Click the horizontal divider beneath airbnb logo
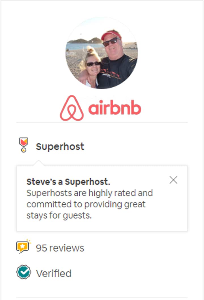204x300 pixels. tap(102, 122)
